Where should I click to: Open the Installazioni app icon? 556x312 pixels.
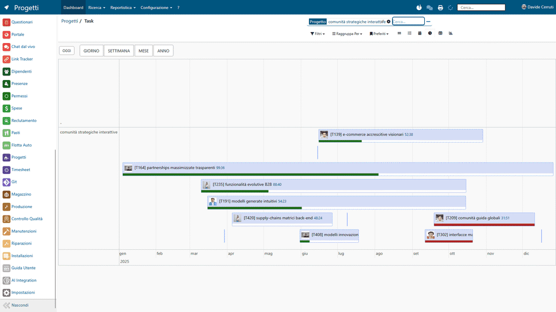pos(7,255)
